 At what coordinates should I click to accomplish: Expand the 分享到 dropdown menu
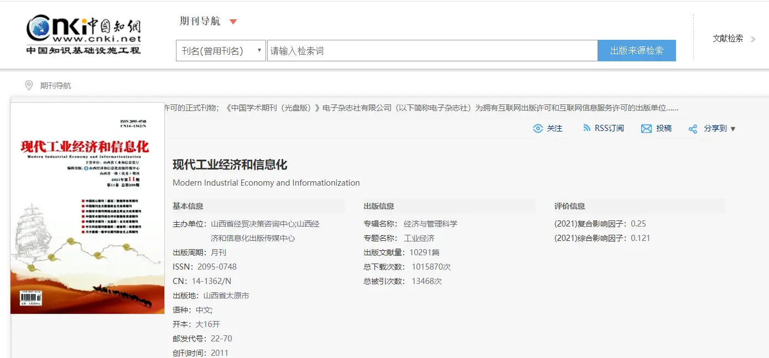[733, 129]
